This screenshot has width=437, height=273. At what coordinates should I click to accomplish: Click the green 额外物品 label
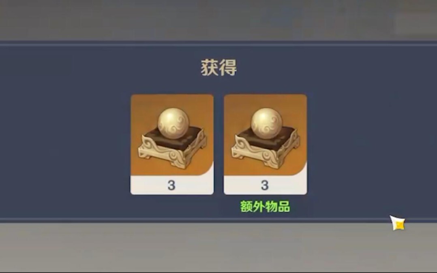(265, 206)
